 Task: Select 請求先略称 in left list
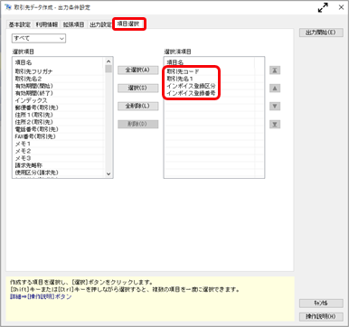28,165
